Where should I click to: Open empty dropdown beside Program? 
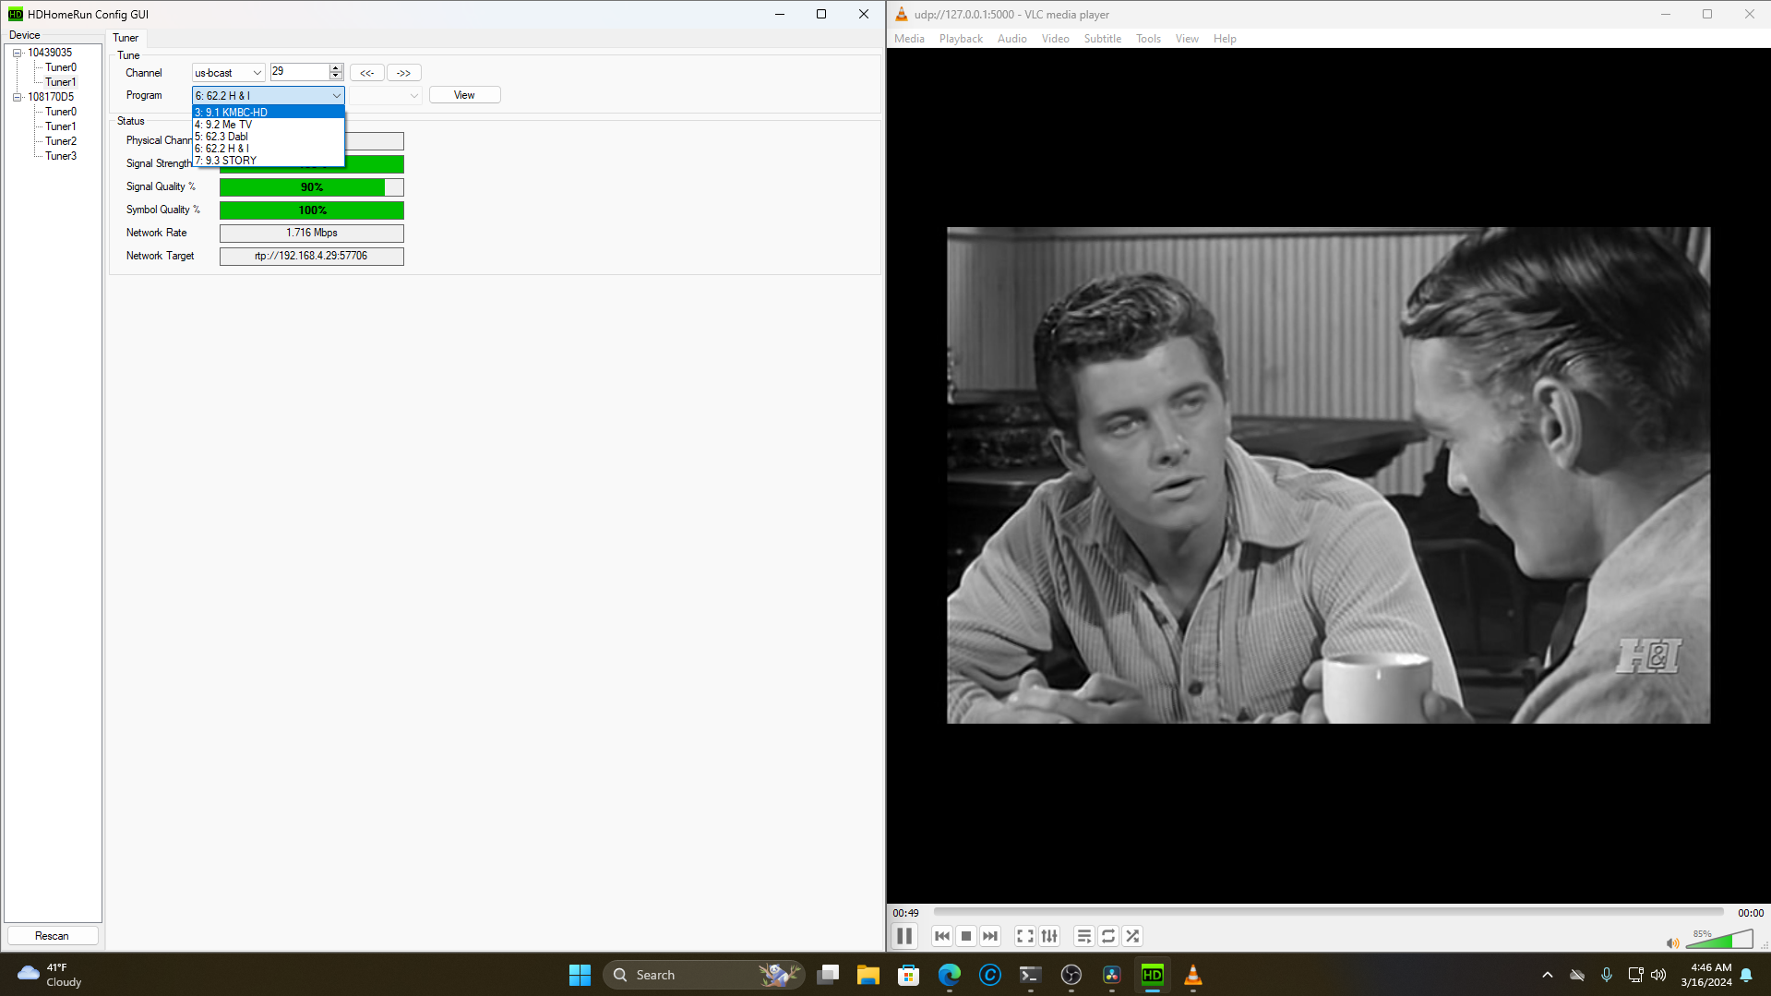(x=385, y=95)
